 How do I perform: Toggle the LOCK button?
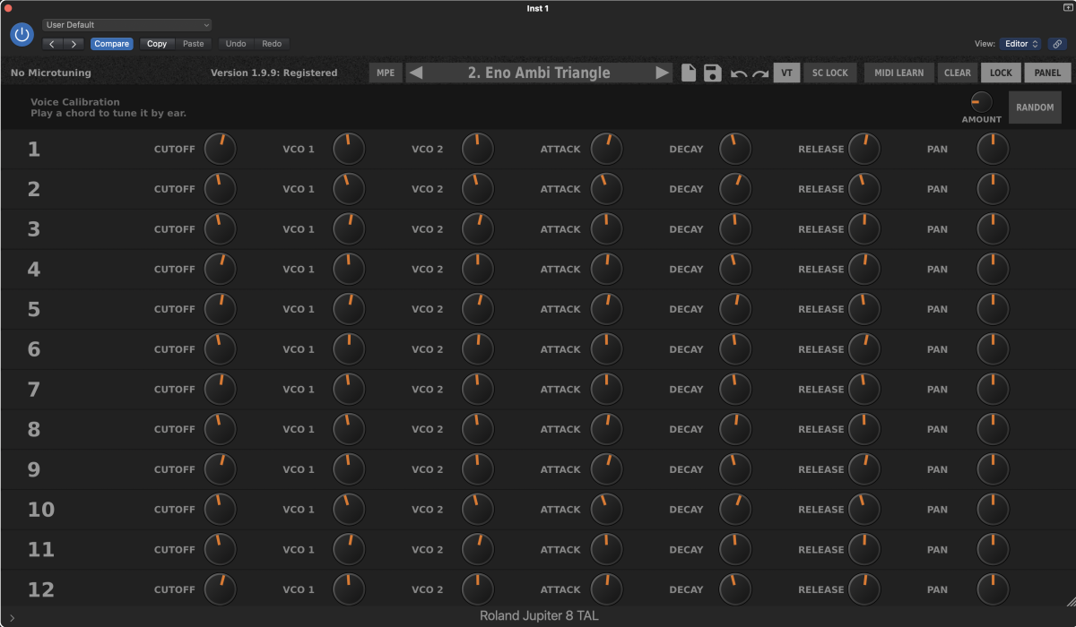point(1001,73)
